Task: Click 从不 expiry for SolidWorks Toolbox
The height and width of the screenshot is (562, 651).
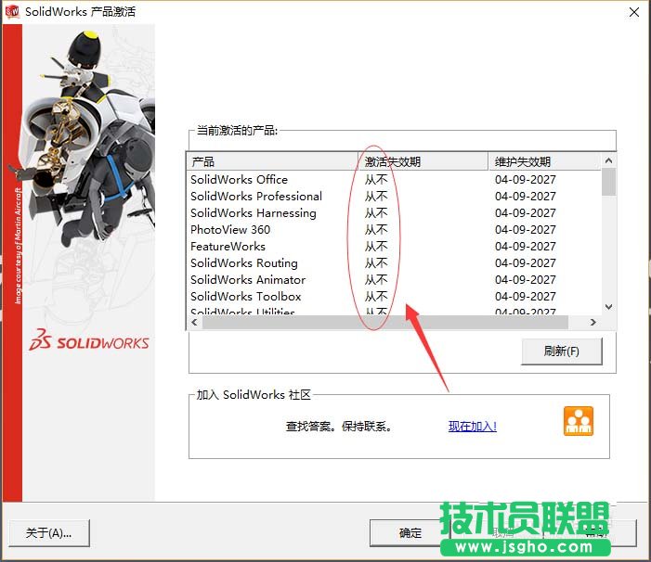Action: tap(376, 297)
